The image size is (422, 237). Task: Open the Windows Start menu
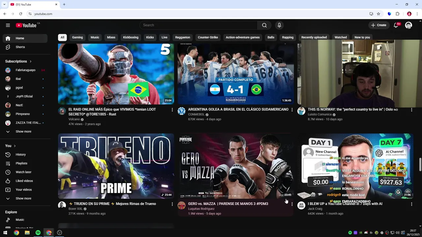5,233
